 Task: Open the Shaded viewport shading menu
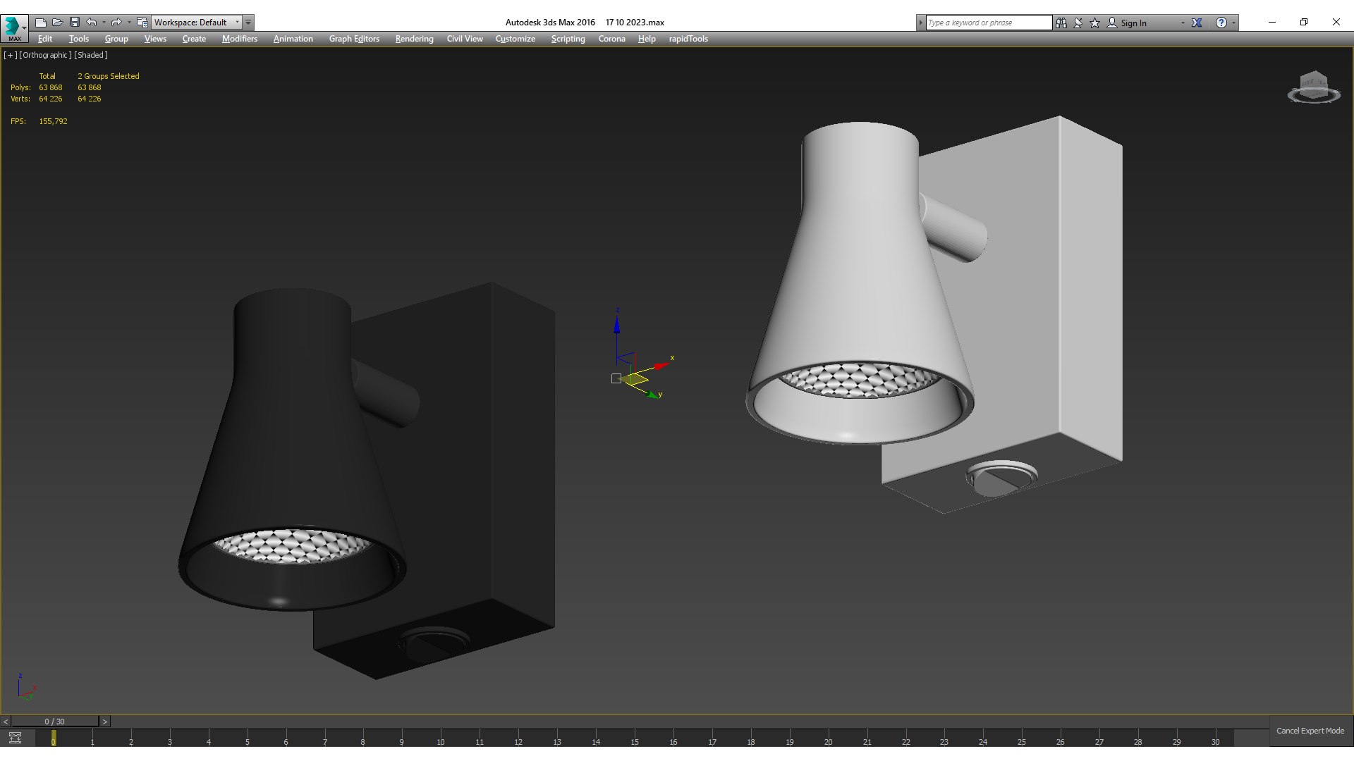click(x=91, y=55)
